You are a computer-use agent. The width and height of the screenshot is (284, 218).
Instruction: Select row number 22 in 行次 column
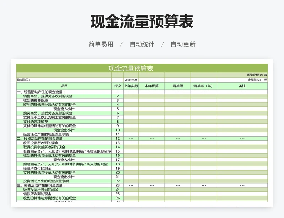pos(118,181)
